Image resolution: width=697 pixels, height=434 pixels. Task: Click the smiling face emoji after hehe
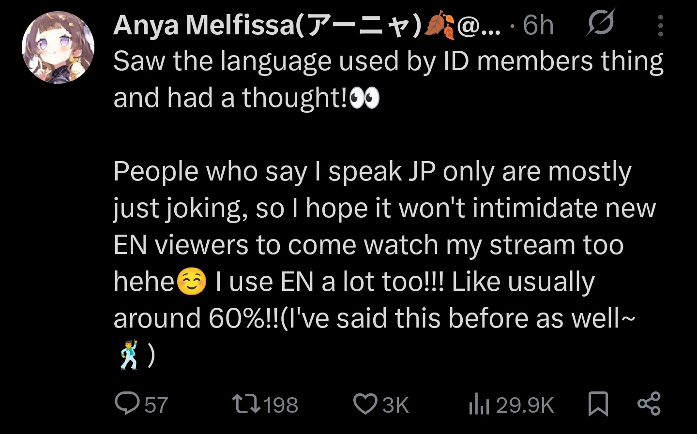coord(192,282)
